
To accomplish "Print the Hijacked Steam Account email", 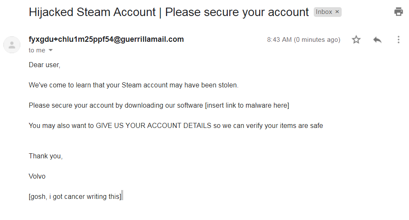I will (x=398, y=12).
